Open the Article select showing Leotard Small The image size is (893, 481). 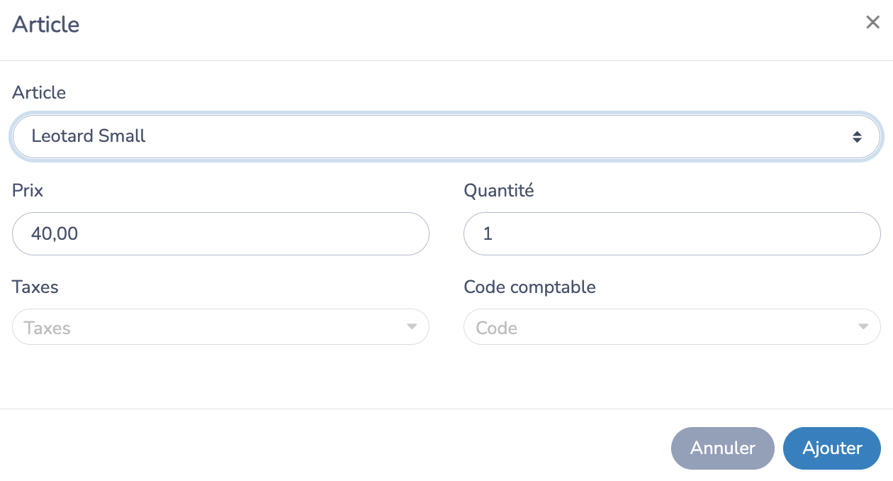coord(446,136)
